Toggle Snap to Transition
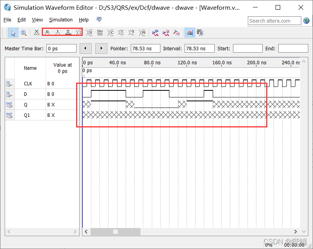Viewport: 313px width, 249px height. click(200, 33)
